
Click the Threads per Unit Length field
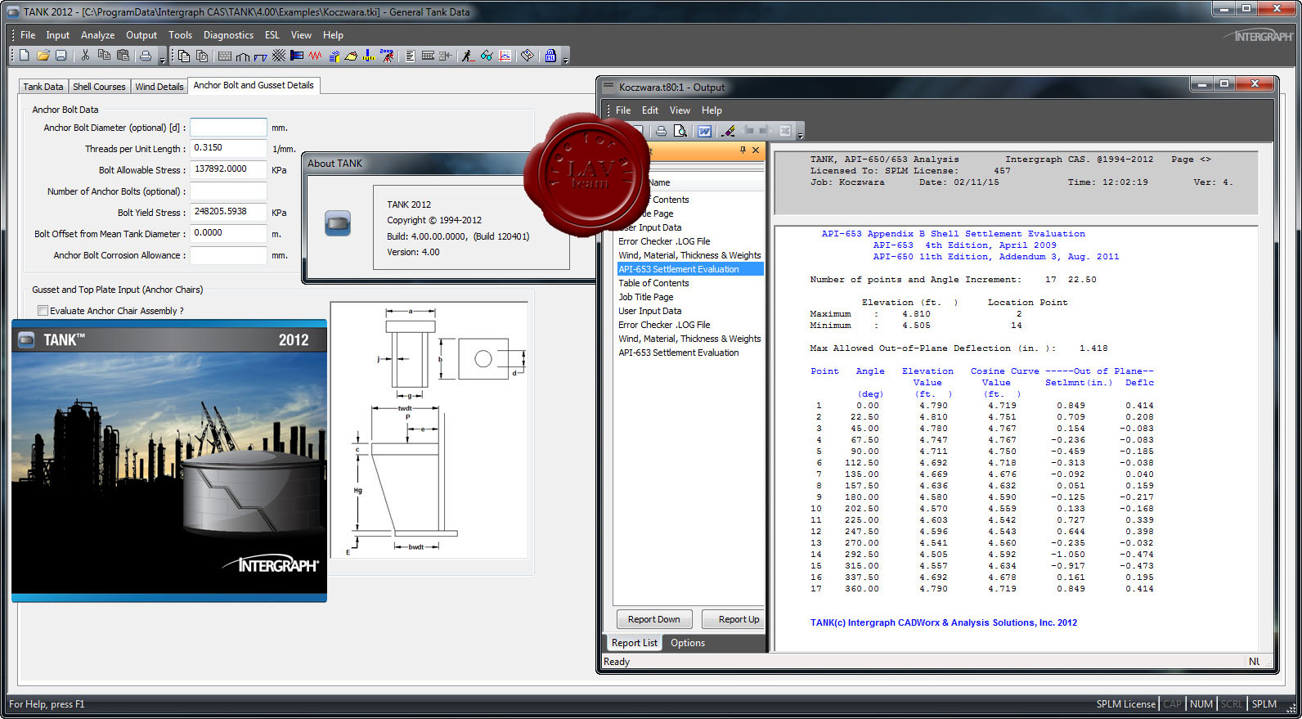pos(228,148)
